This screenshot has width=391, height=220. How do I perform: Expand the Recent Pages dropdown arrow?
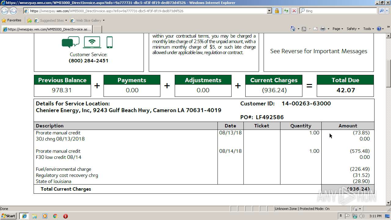(20, 11)
